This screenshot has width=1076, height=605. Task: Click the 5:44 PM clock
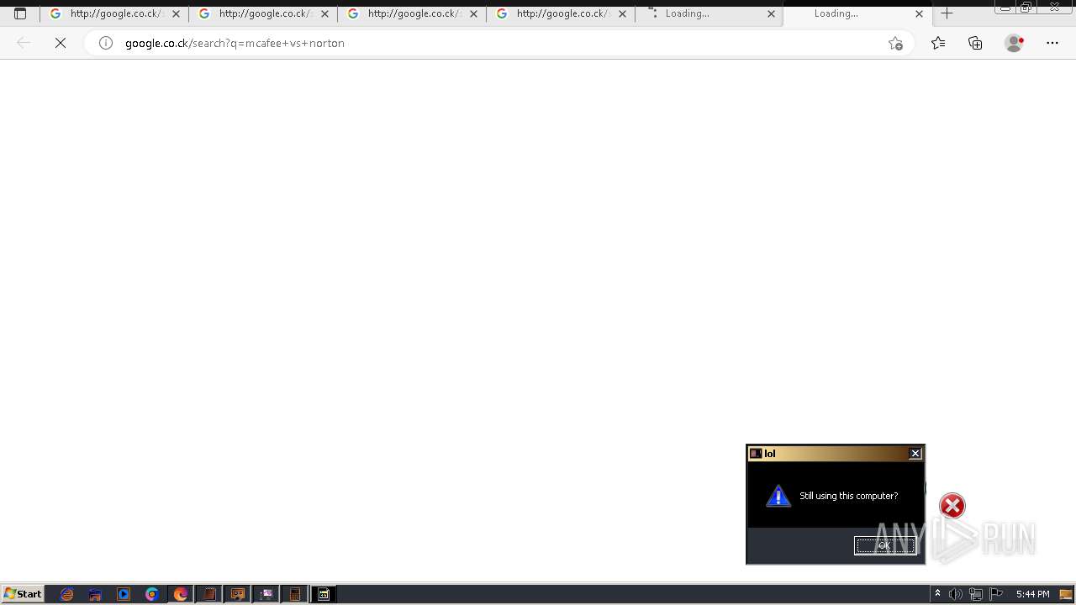pos(1032,594)
